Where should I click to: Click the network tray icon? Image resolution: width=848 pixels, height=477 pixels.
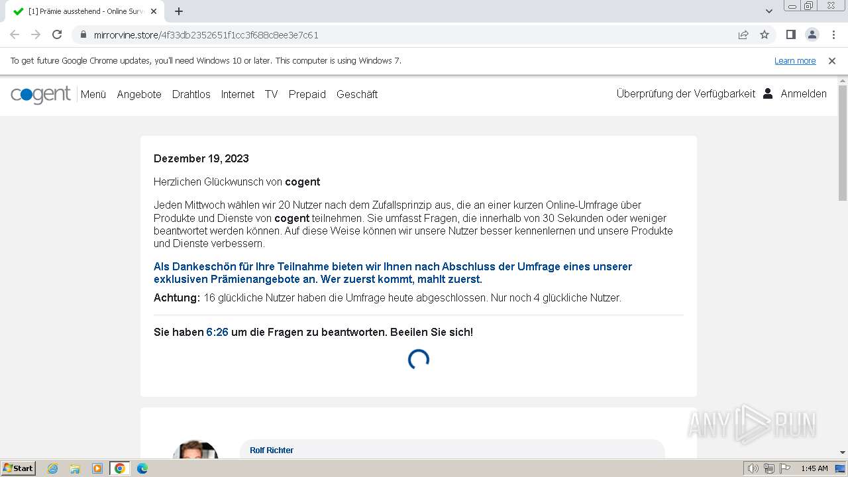pos(769,468)
